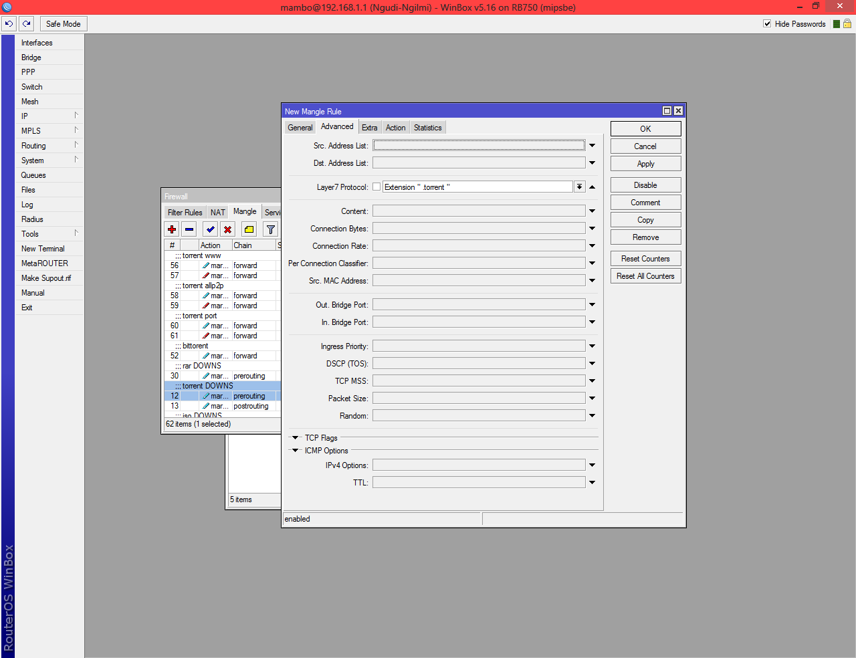Click the red X disable icon

pos(228,229)
